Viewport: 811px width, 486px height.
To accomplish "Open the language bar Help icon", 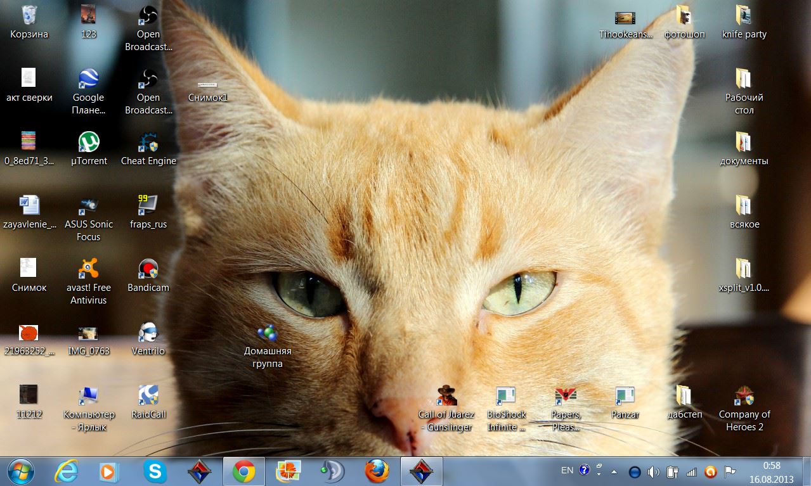I will 583,470.
